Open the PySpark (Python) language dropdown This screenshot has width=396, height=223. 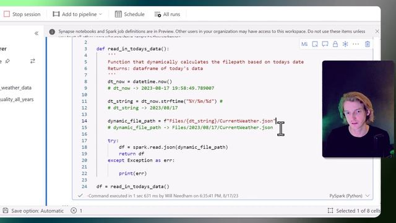pyautogui.click(x=349, y=196)
